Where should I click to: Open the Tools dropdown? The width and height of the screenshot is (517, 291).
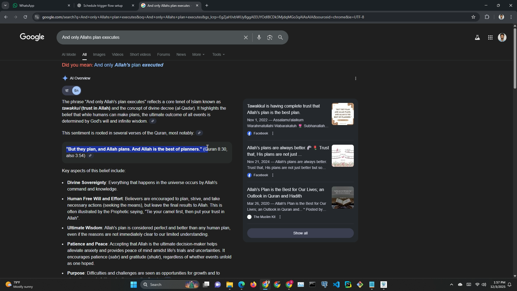pos(218,54)
